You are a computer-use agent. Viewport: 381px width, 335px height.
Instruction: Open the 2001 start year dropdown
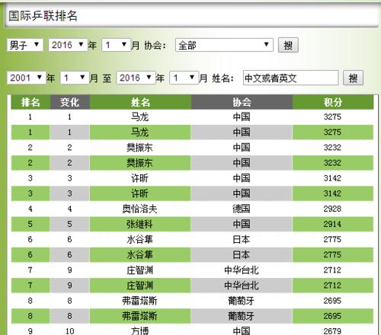pyautogui.click(x=26, y=78)
